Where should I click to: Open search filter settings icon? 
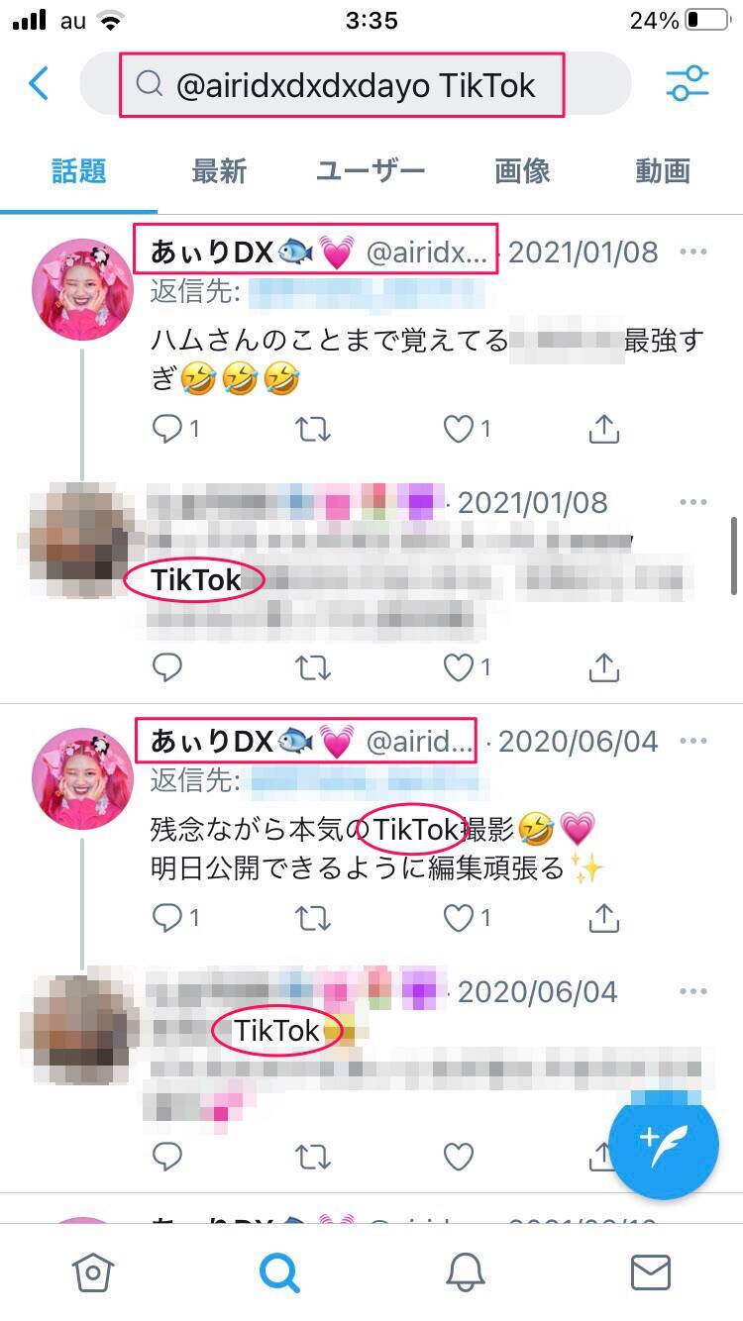click(688, 84)
